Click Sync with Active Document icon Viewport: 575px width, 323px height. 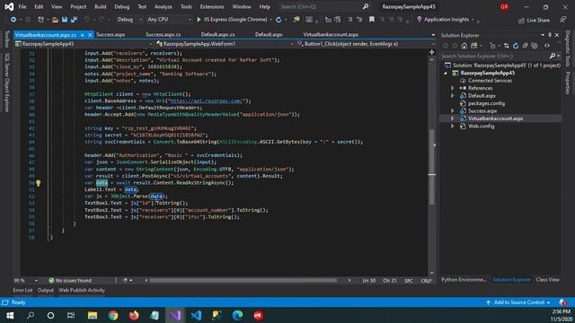coord(507,46)
